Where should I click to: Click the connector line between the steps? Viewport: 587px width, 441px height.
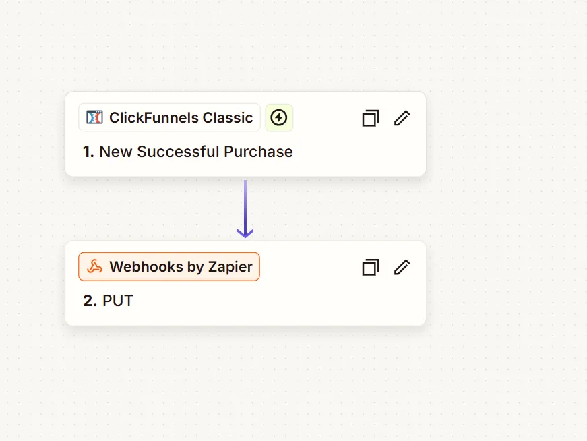pos(245,202)
